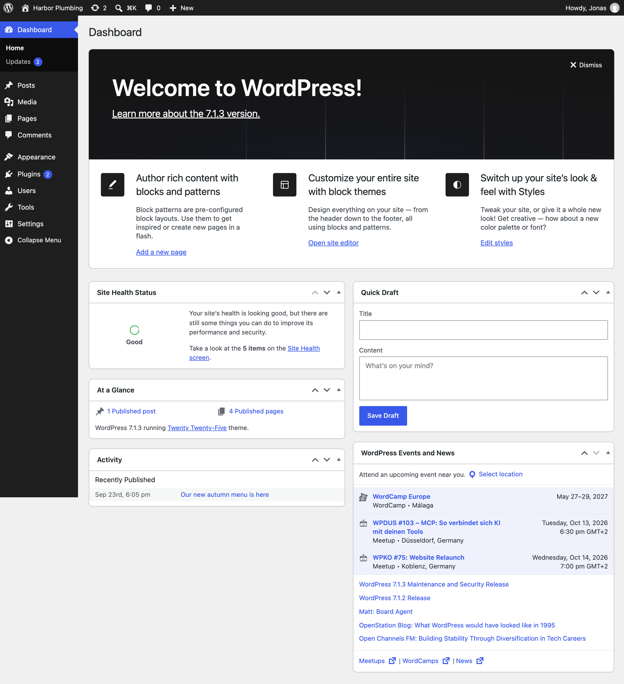Click the external link icon after News
Screen dimensions: 624x684
[x=480, y=661]
